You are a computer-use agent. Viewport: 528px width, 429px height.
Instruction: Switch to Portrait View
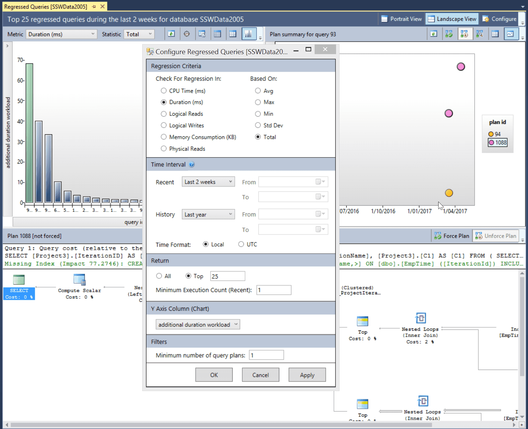pyautogui.click(x=401, y=19)
